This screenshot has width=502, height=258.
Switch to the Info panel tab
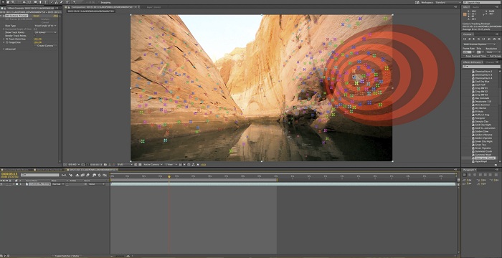click(466, 7)
